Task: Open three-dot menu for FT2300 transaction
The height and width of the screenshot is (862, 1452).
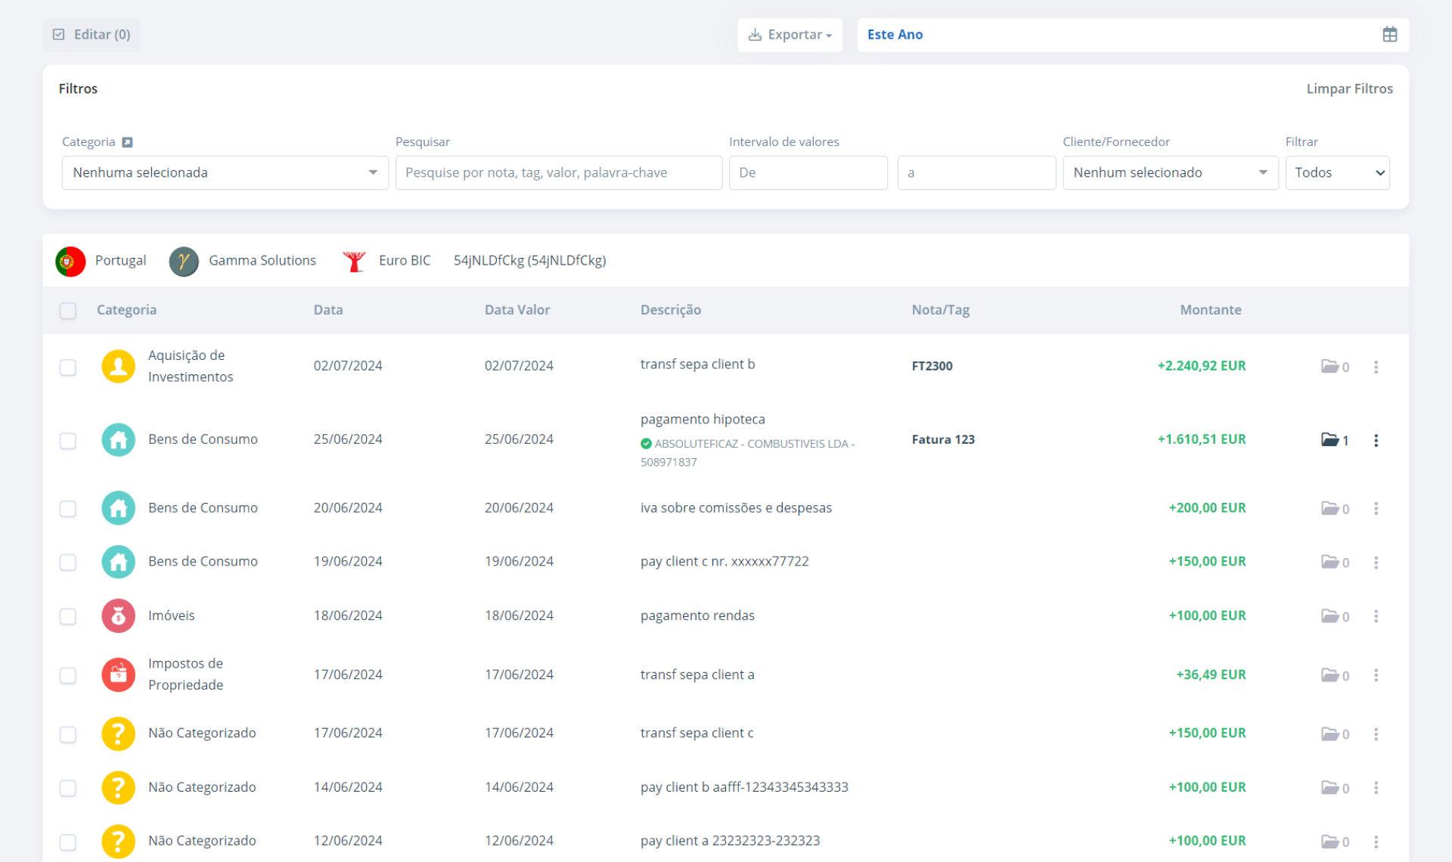Action: [1376, 367]
